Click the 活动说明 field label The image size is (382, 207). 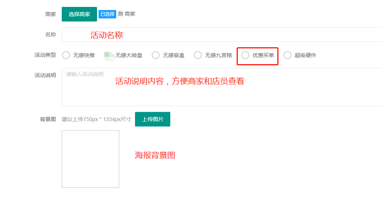45,75
